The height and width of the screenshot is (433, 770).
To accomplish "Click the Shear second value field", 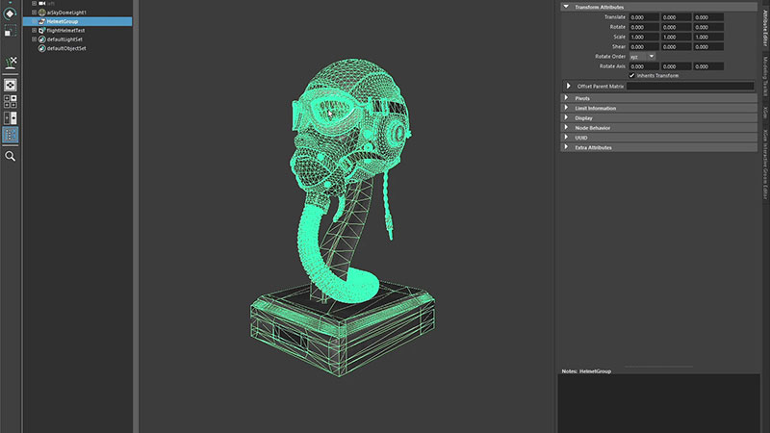I will tap(677, 46).
